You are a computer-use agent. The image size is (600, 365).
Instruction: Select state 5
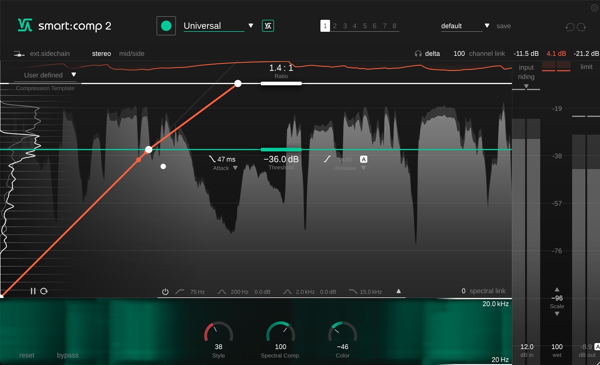(365, 26)
